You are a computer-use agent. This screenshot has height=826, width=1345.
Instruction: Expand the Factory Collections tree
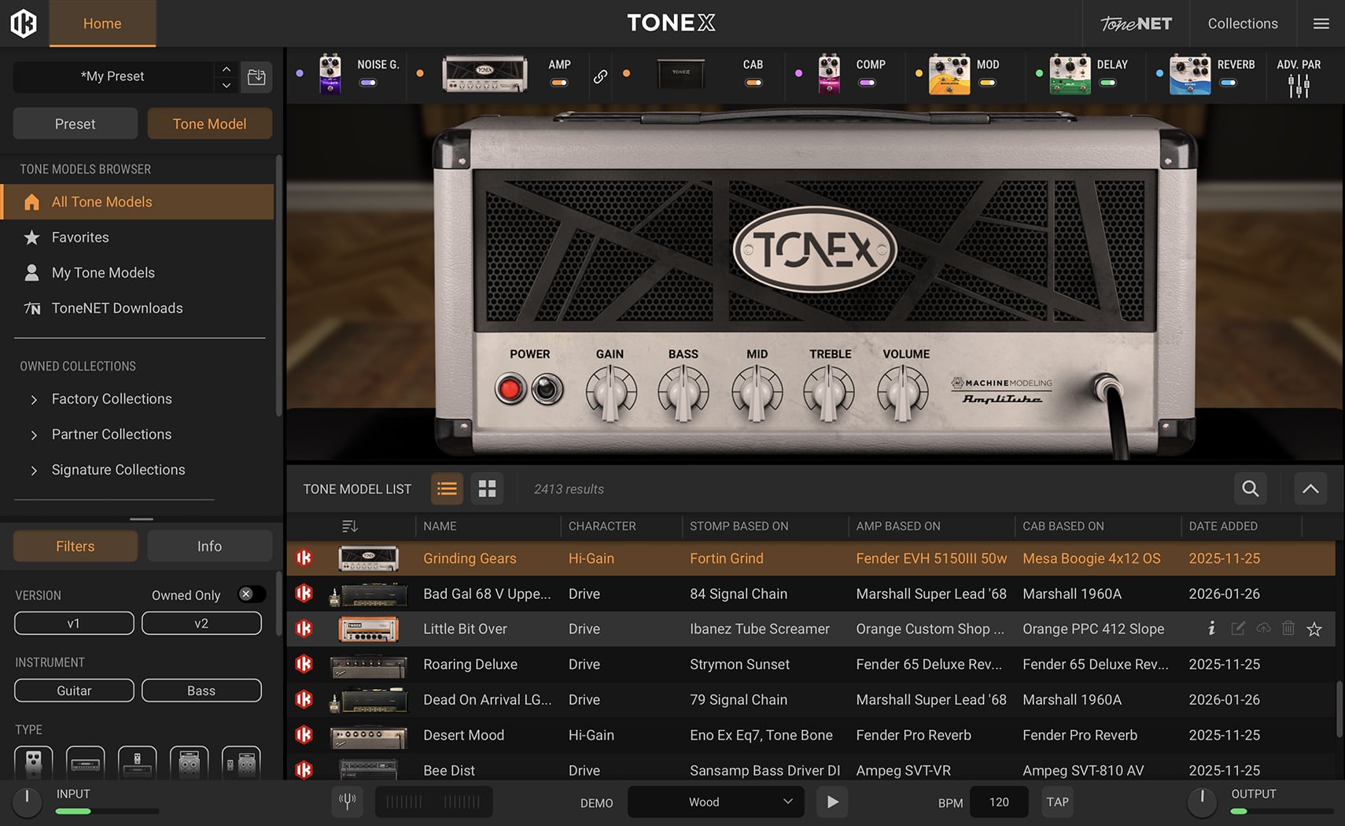coord(34,400)
